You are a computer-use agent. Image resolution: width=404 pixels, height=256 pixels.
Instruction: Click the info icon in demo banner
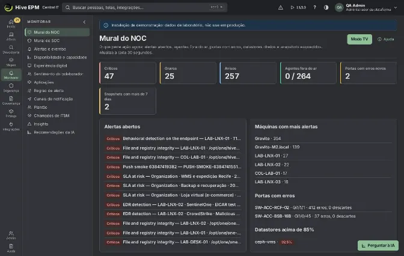point(106,25)
